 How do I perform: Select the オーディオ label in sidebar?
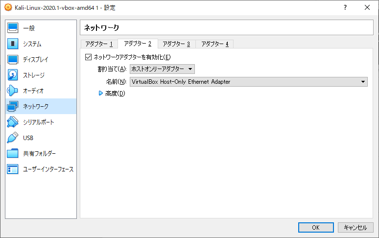pos(33,91)
